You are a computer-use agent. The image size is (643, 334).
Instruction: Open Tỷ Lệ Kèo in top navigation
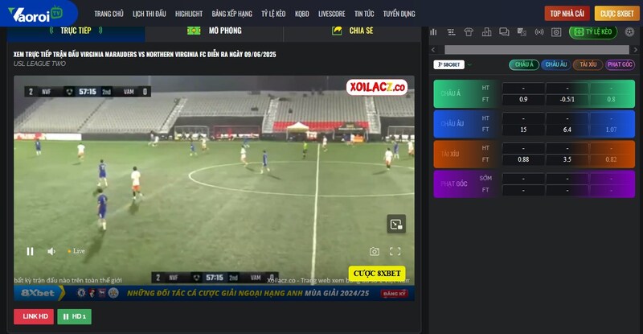pyautogui.click(x=273, y=14)
